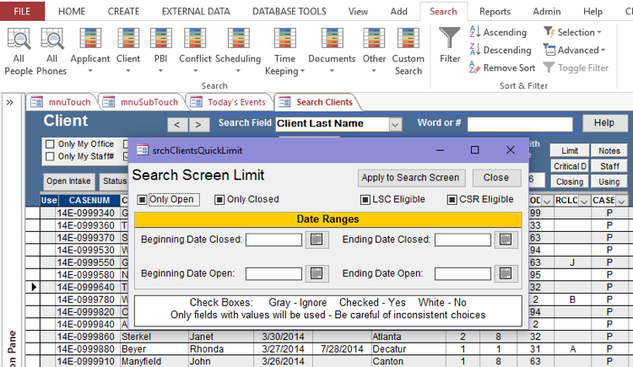Click the CASENUM column header
Viewport: 633px width, 367px height.
pyautogui.click(x=89, y=200)
